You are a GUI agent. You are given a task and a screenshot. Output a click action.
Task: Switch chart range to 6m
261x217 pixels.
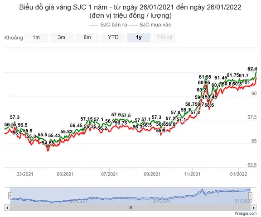[87, 38]
